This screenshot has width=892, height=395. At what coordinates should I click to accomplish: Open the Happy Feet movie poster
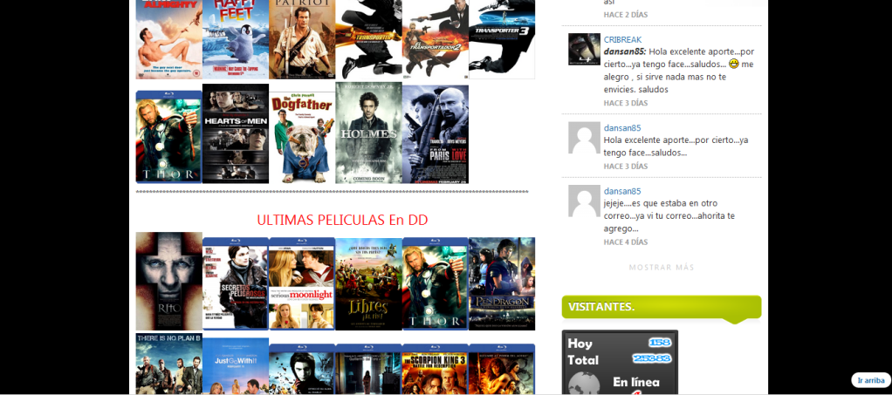pyautogui.click(x=236, y=39)
